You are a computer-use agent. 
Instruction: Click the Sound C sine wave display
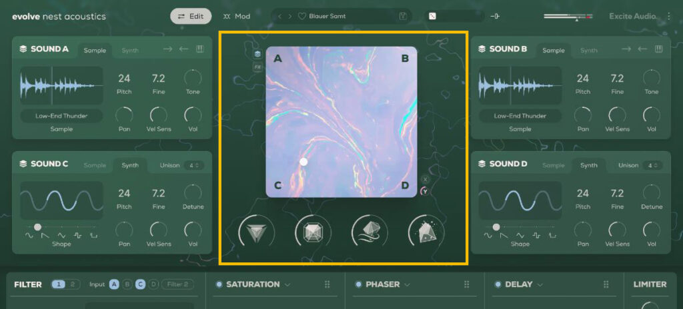[61, 200]
